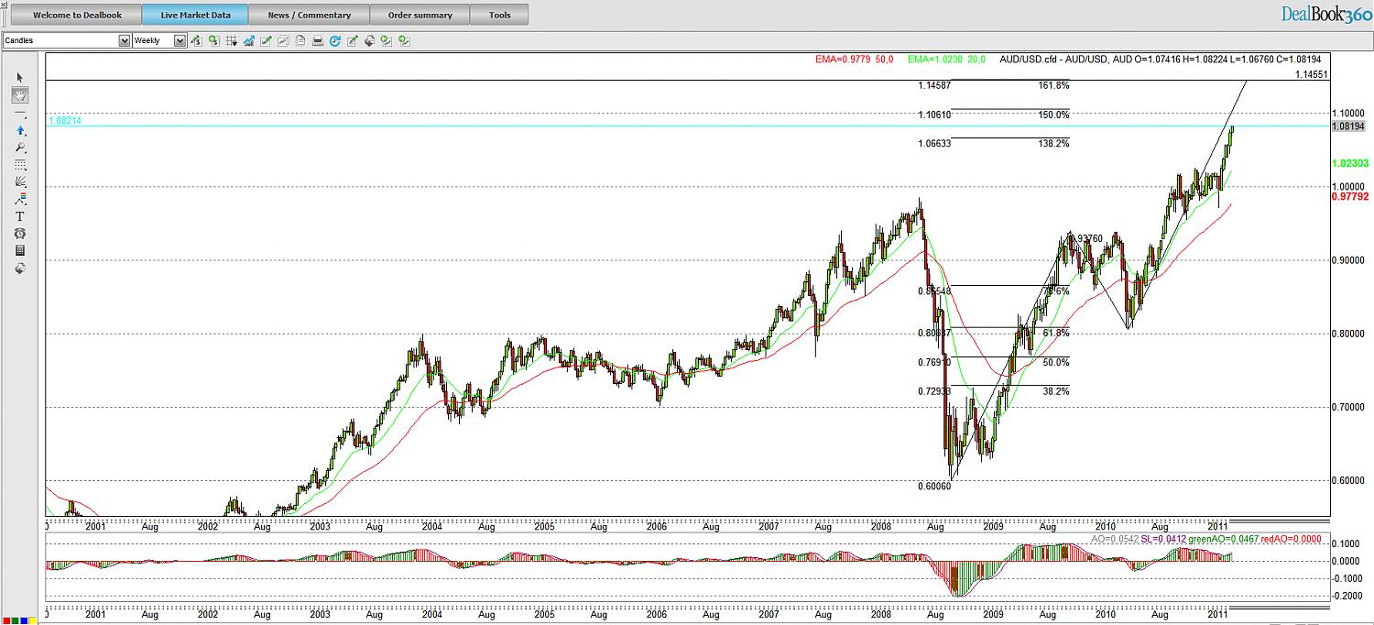Switch to Welcome to Dealbook tab
This screenshot has width=1374, height=625.
coord(77,15)
